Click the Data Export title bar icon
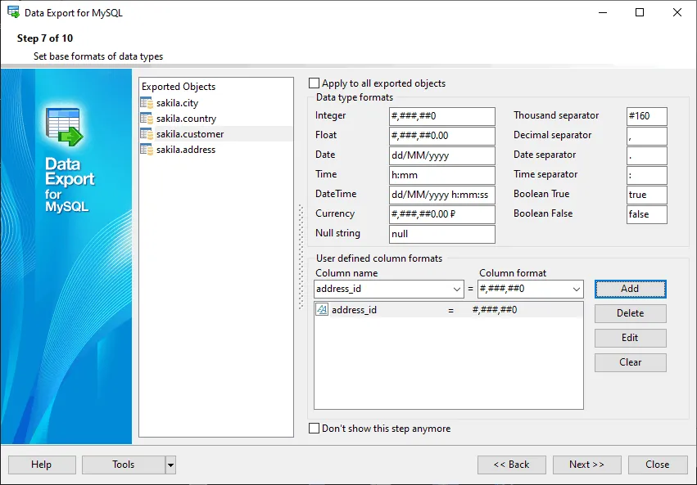Viewport: 697px width, 485px height. 13,12
